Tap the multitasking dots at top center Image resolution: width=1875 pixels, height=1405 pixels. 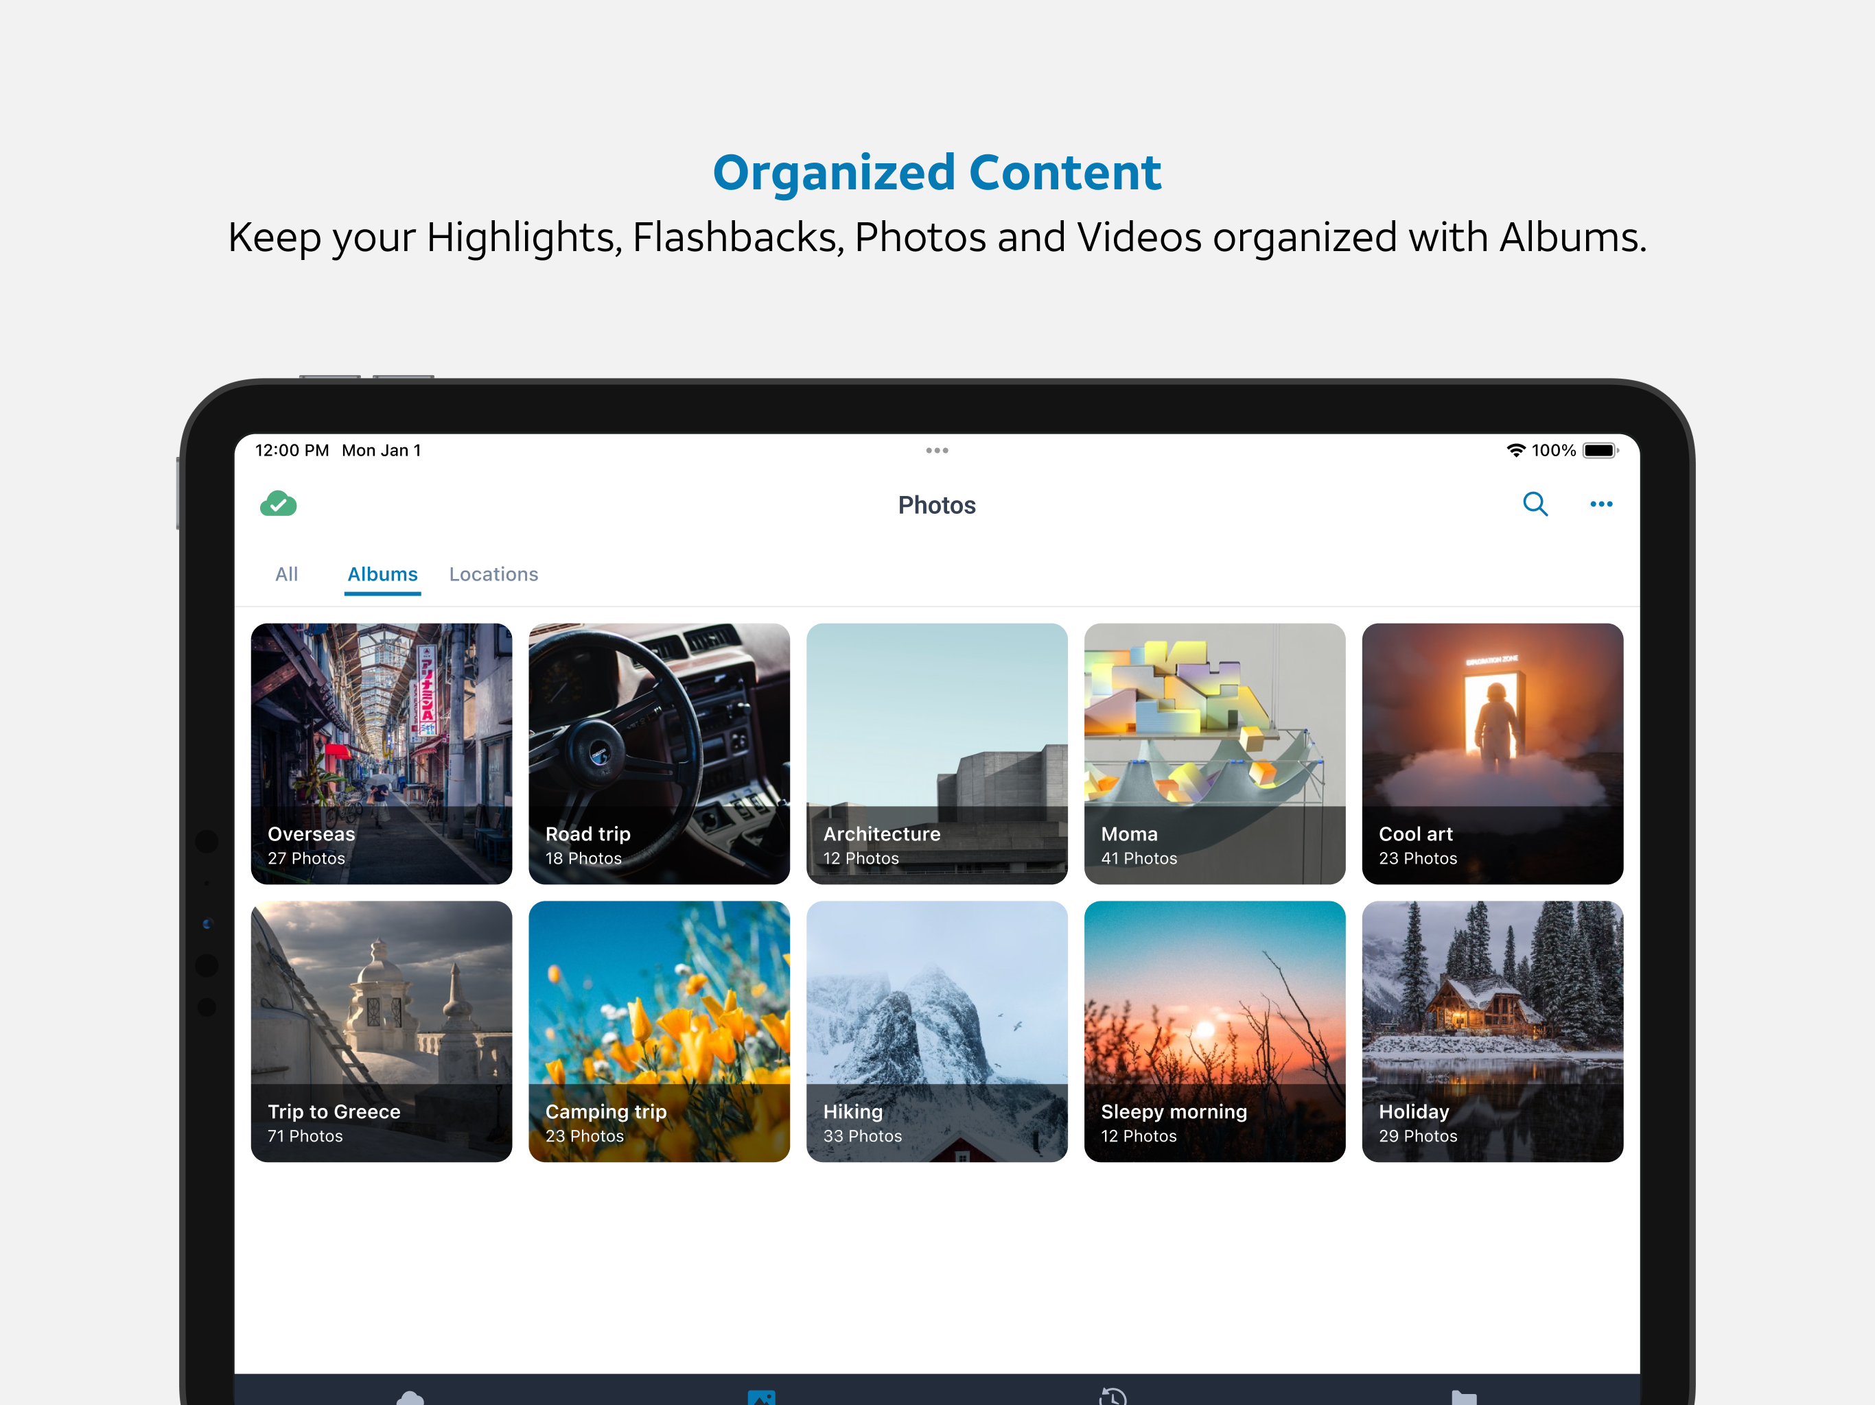pyautogui.click(x=937, y=450)
